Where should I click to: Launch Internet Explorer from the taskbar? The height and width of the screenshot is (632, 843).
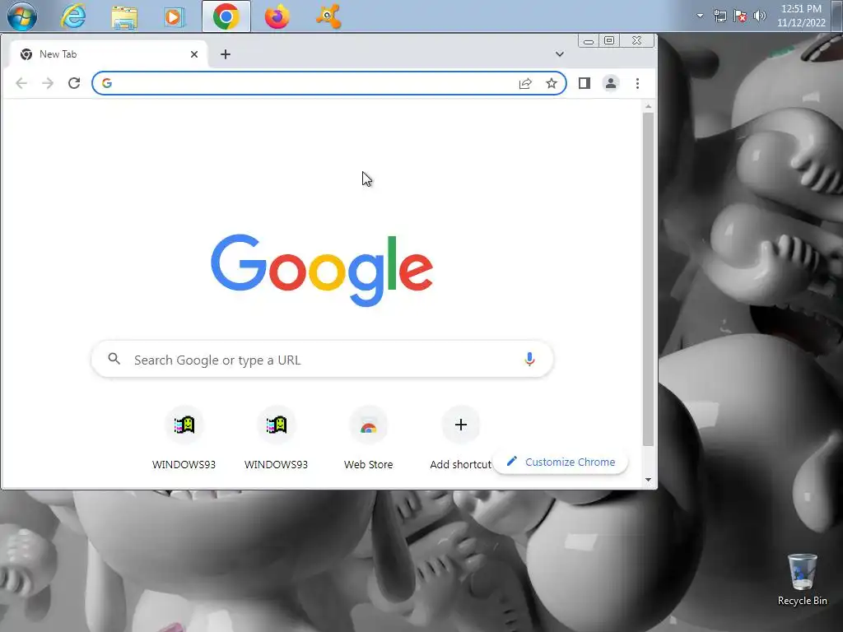click(x=72, y=16)
